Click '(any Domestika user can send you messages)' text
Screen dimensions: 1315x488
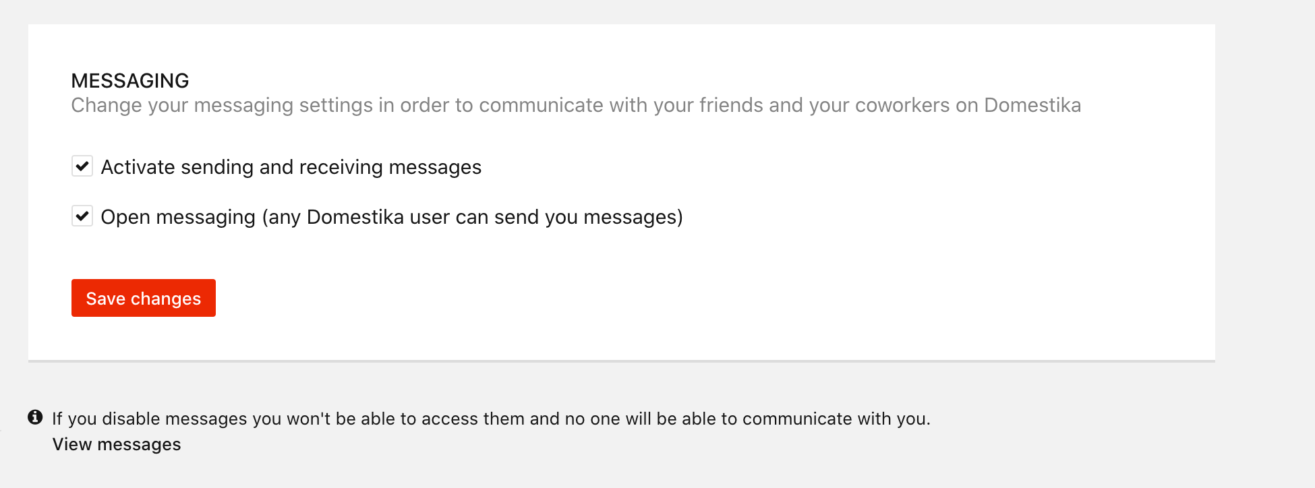click(472, 217)
